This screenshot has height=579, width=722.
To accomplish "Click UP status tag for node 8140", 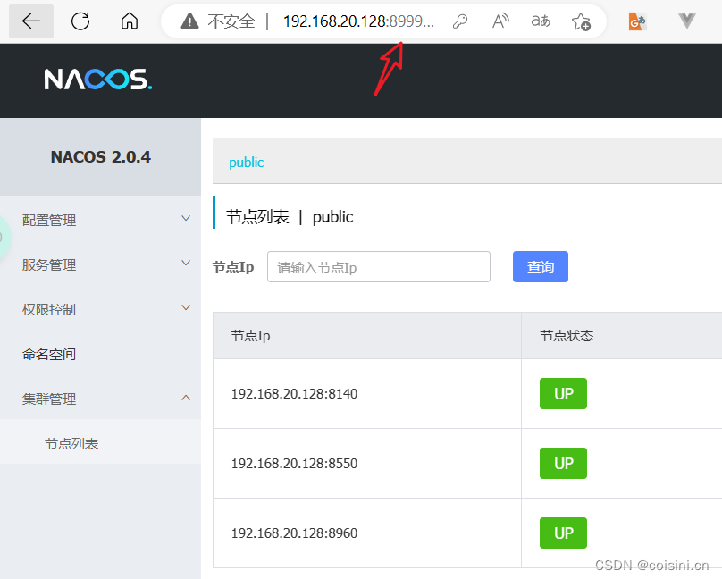I will point(563,393).
